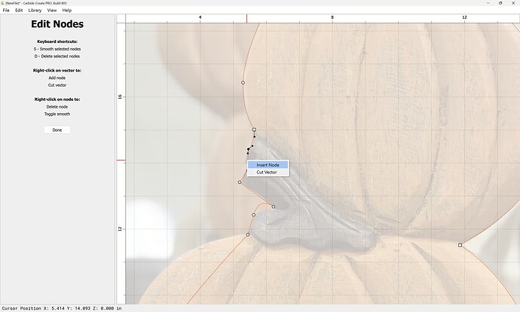Open the View menu

(x=52, y=11)
